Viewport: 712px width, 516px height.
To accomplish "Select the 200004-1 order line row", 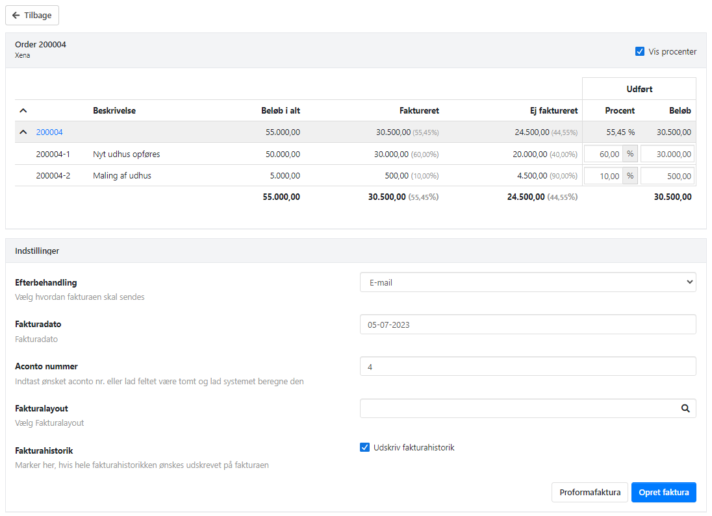I will coord(53,154).
